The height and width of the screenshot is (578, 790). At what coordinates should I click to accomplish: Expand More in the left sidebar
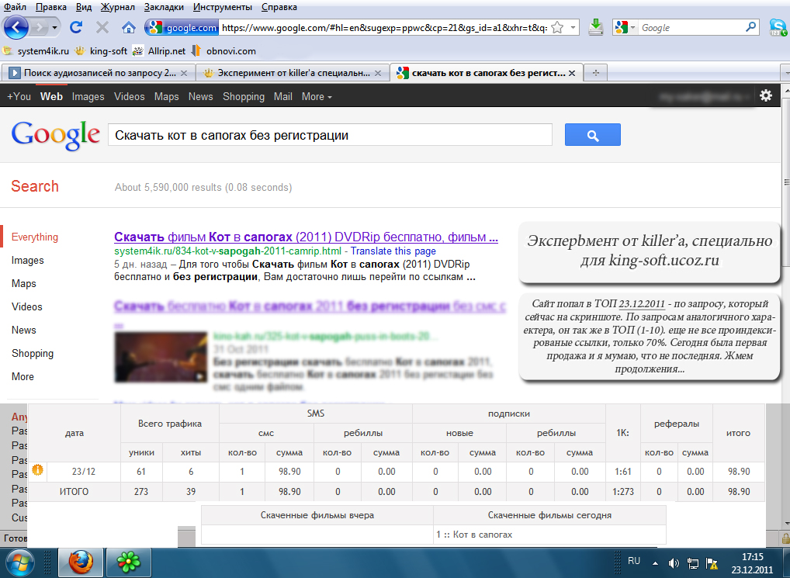pos(23,376)
